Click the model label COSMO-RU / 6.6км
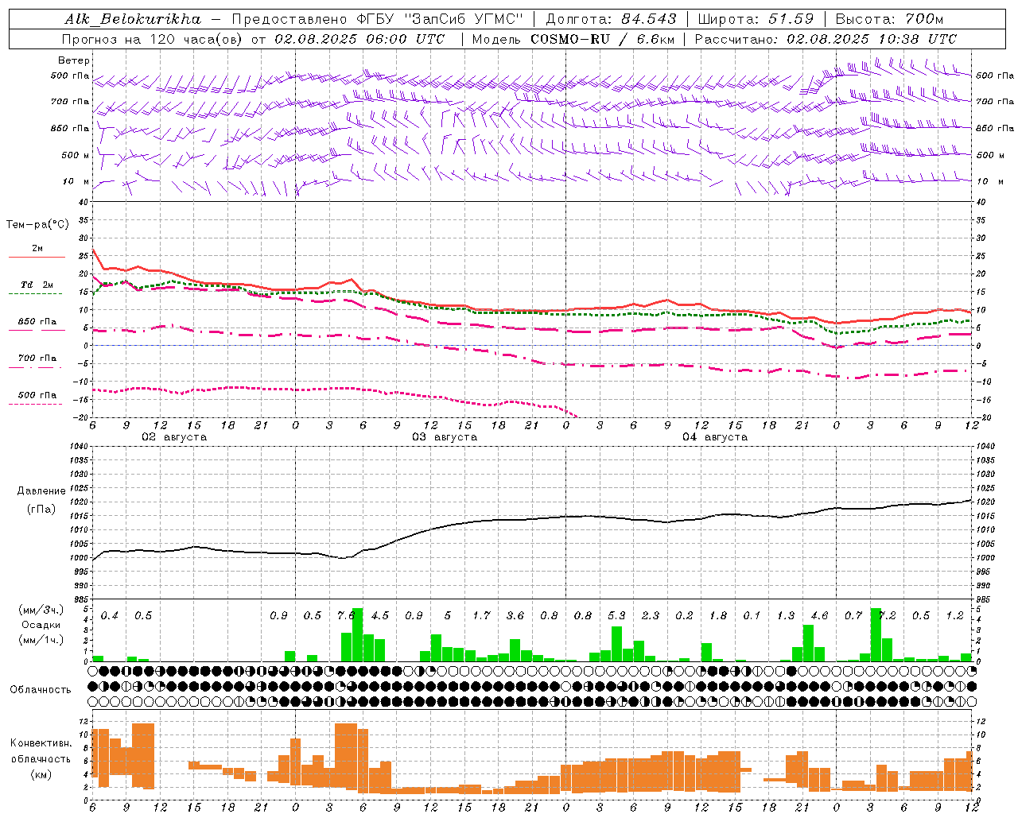1018x814 pixels. pos(601,39)
